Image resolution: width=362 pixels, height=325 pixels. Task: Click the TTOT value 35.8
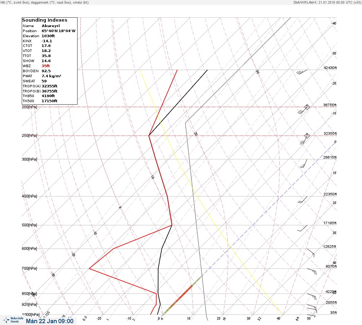(46, 56)
